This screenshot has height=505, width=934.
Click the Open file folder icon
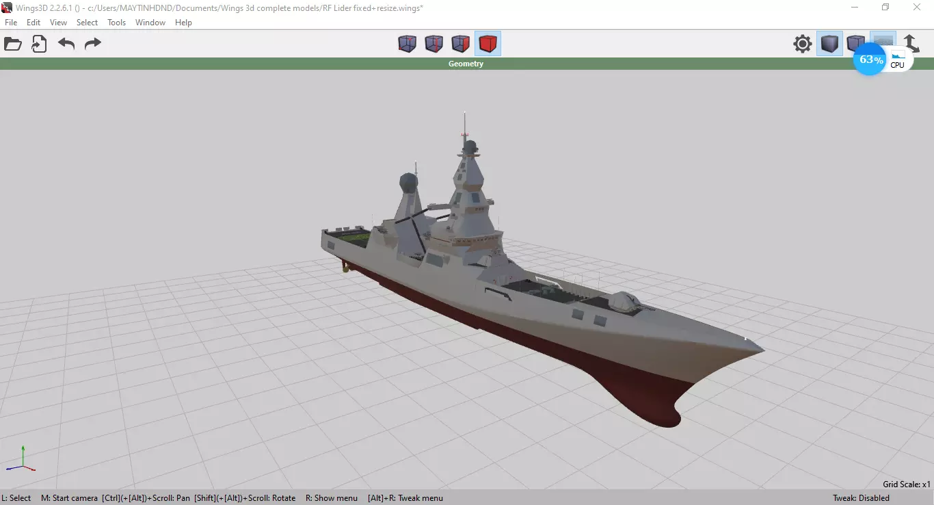13,44
